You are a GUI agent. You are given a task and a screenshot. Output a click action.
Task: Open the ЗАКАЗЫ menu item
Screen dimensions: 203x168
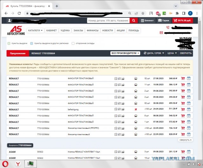tap(78, 30)
